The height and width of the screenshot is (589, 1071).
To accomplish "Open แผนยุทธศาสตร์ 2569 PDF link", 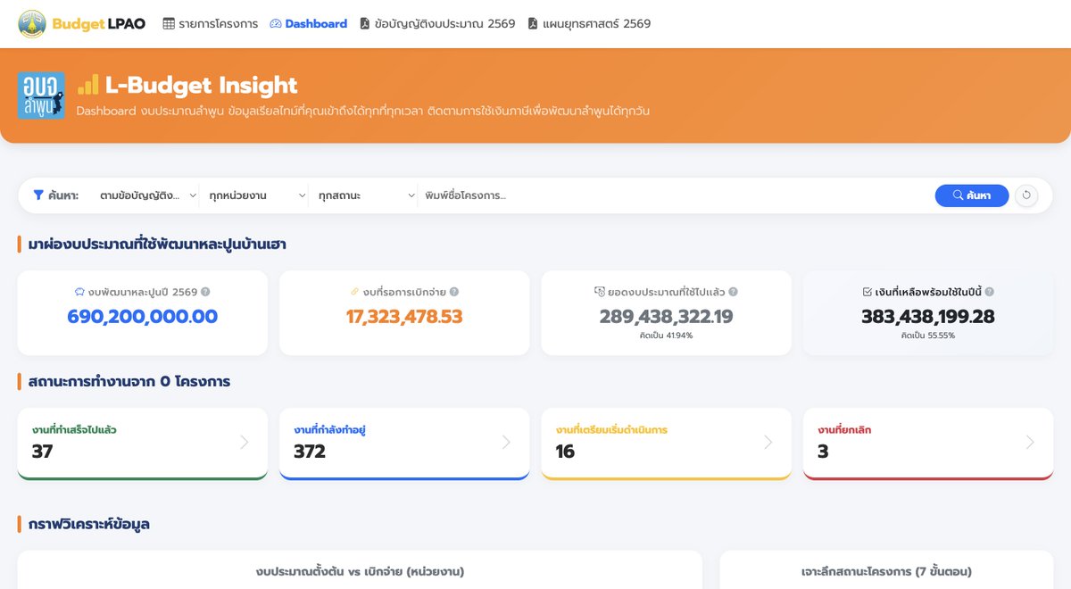I will pos(589,24).
